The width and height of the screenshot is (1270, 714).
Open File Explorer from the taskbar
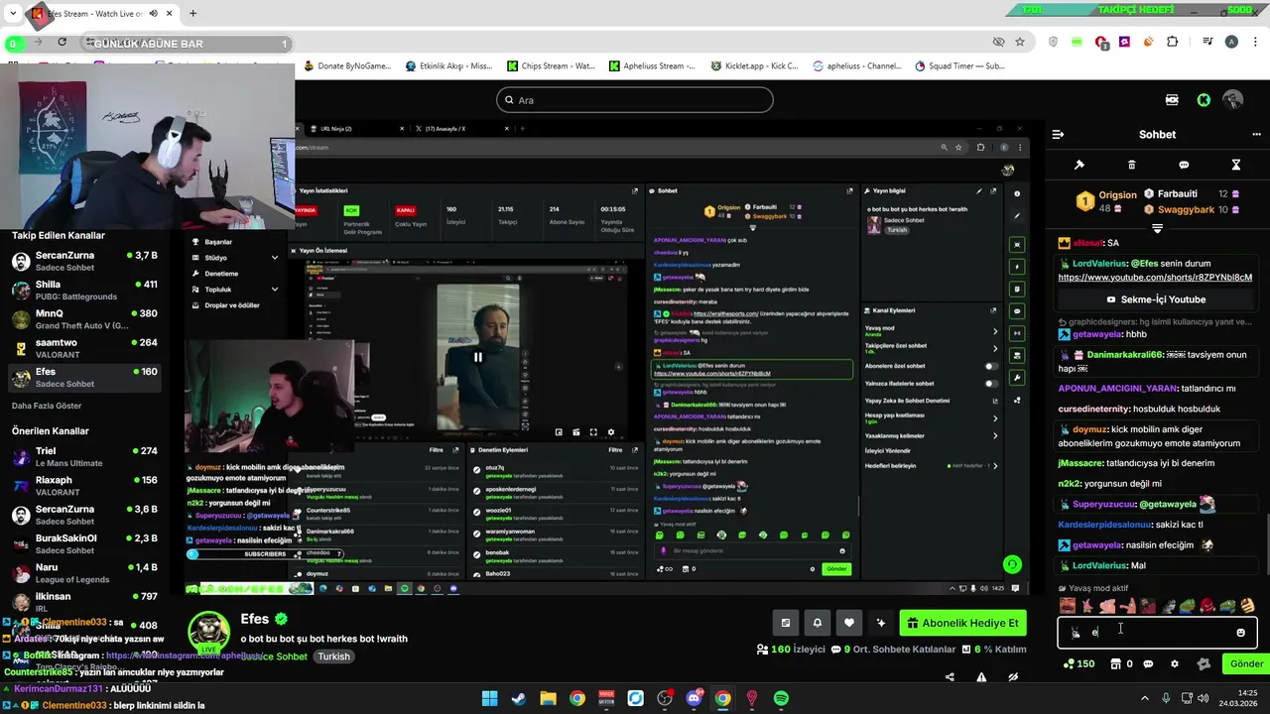pos(548,698)
